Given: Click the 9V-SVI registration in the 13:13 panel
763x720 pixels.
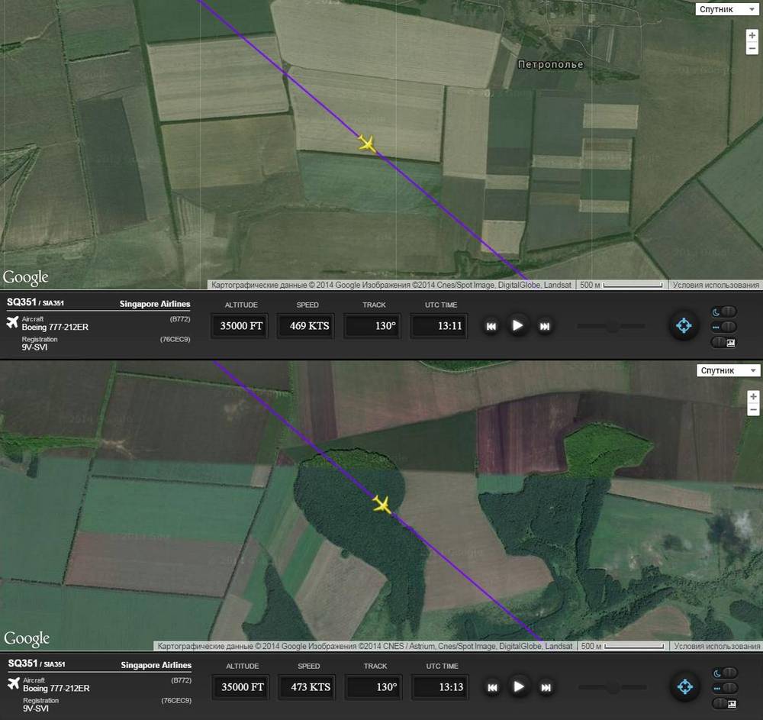Looking at the screenshot, I should coord(36,709).
